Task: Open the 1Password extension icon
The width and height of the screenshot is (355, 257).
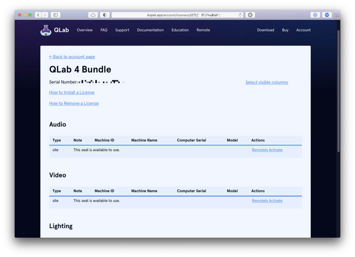Action: [315, 15]
